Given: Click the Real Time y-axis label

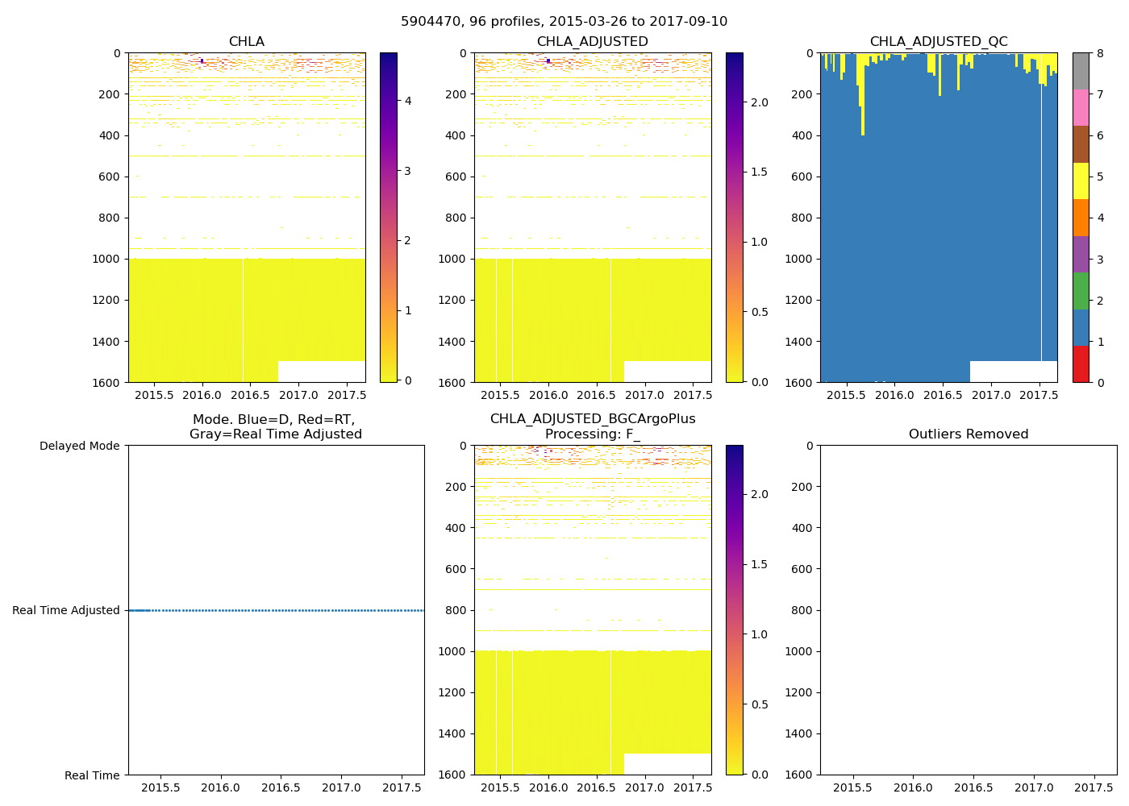Looking at the screenshot, I should [x=92, y=775].
